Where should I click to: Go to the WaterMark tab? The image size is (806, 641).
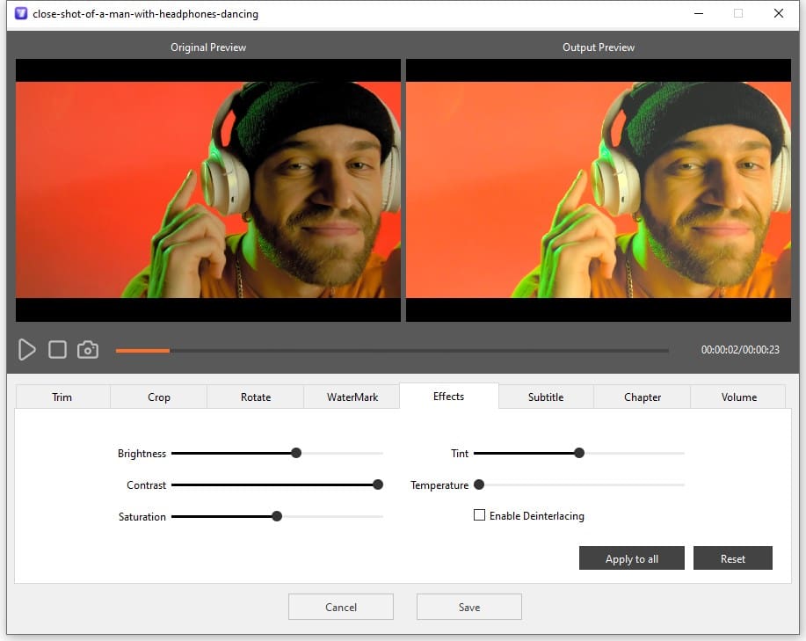pos(352,397)
